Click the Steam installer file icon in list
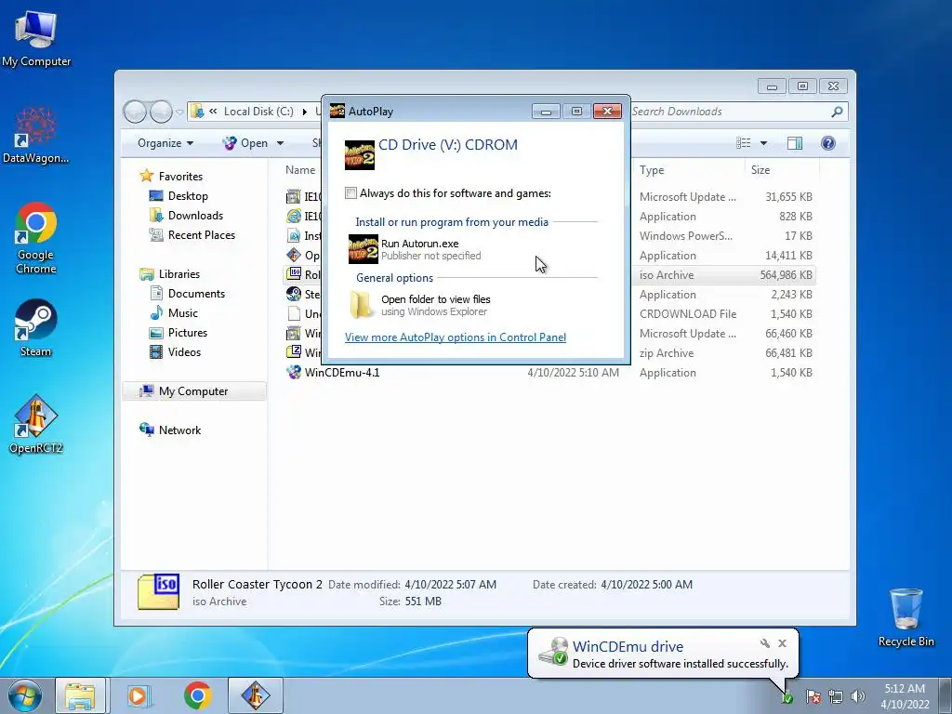This screenshot has width=952, height=714. click(x=294, y=294)
